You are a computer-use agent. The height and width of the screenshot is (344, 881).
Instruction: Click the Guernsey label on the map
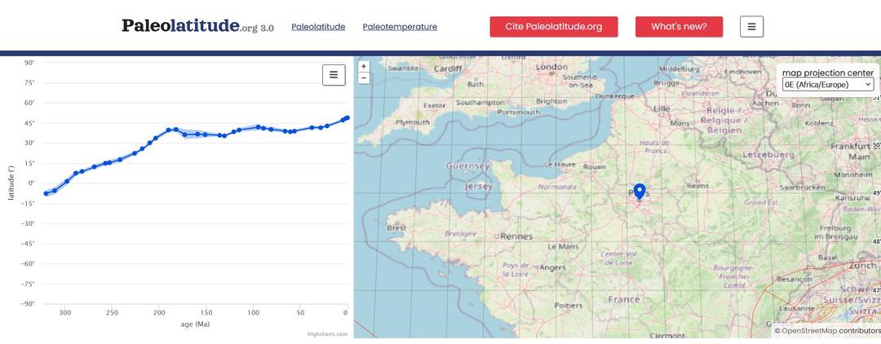[467, 166]
